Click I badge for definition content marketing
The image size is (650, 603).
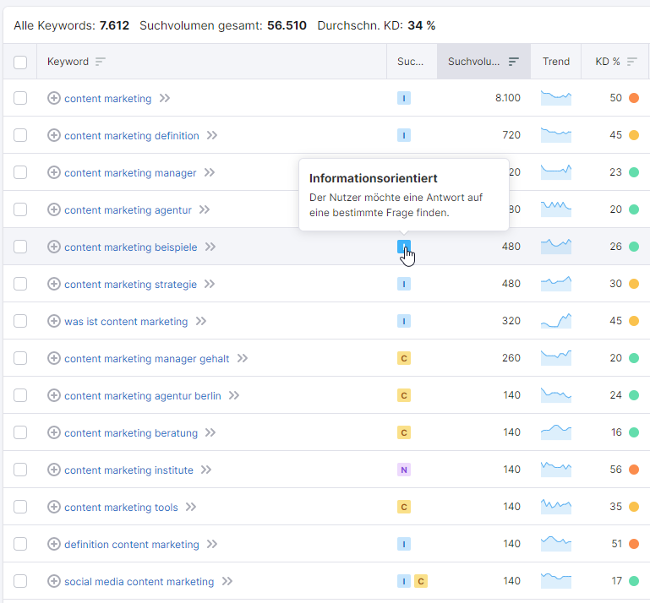pos(404,544)
